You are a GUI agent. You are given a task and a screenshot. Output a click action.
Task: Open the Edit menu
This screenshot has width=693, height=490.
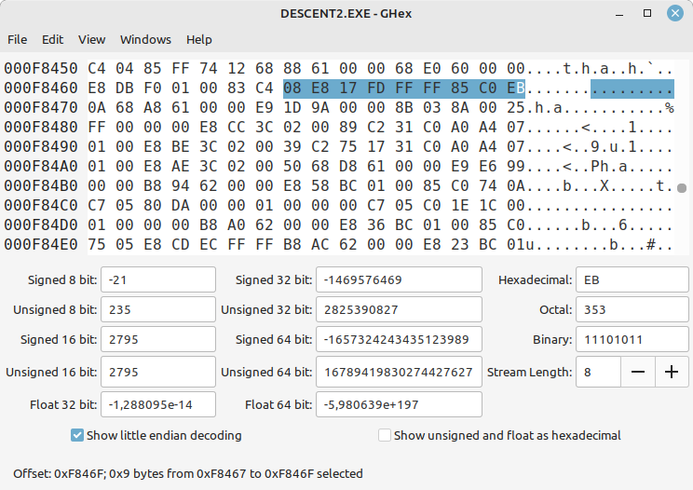tap(52, 40)
